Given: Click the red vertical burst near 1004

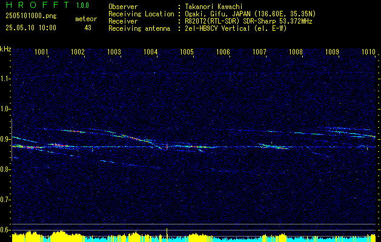Looking at the screenshot, I should 167,146.
